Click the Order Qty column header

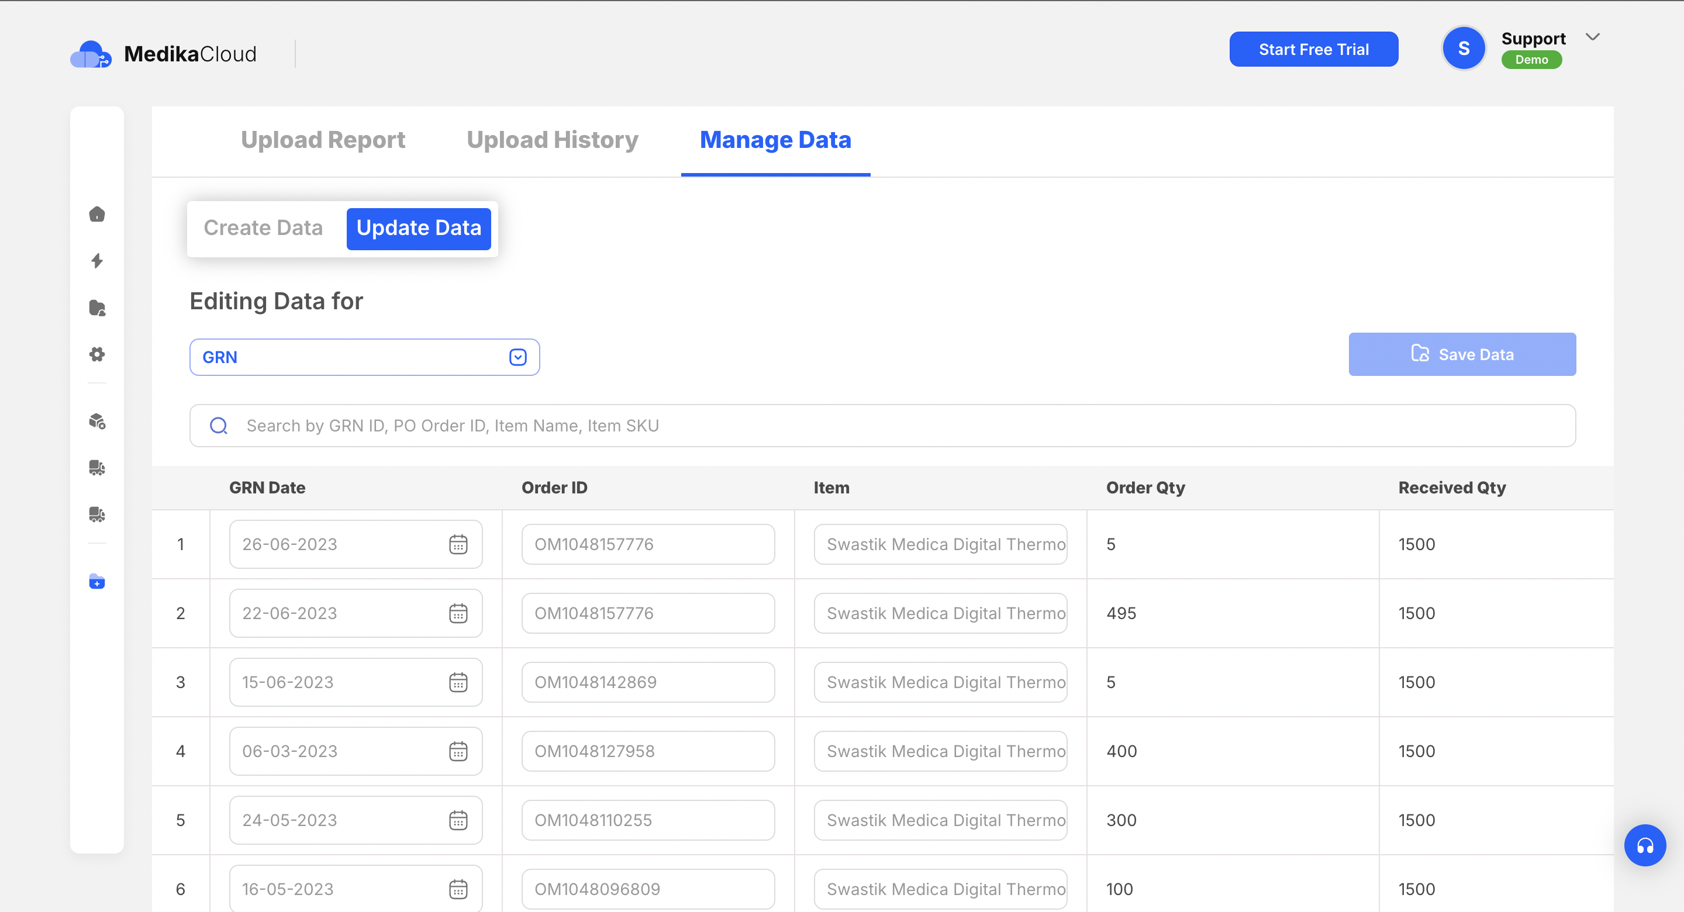click(x=1145, y=488)
